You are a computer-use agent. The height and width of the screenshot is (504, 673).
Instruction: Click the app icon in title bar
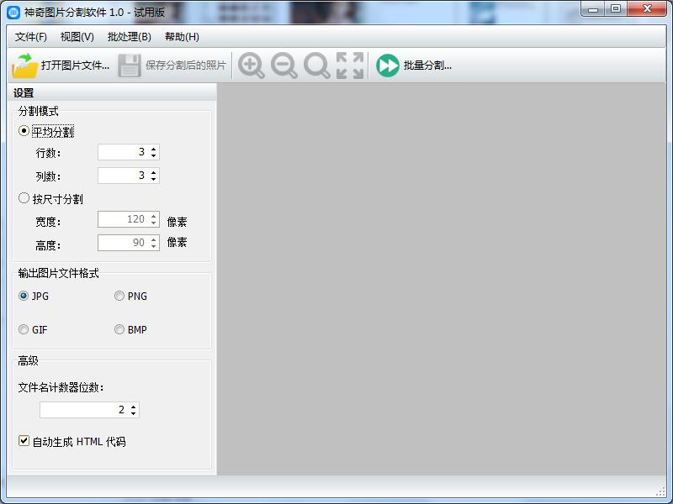tap(13, 12)
